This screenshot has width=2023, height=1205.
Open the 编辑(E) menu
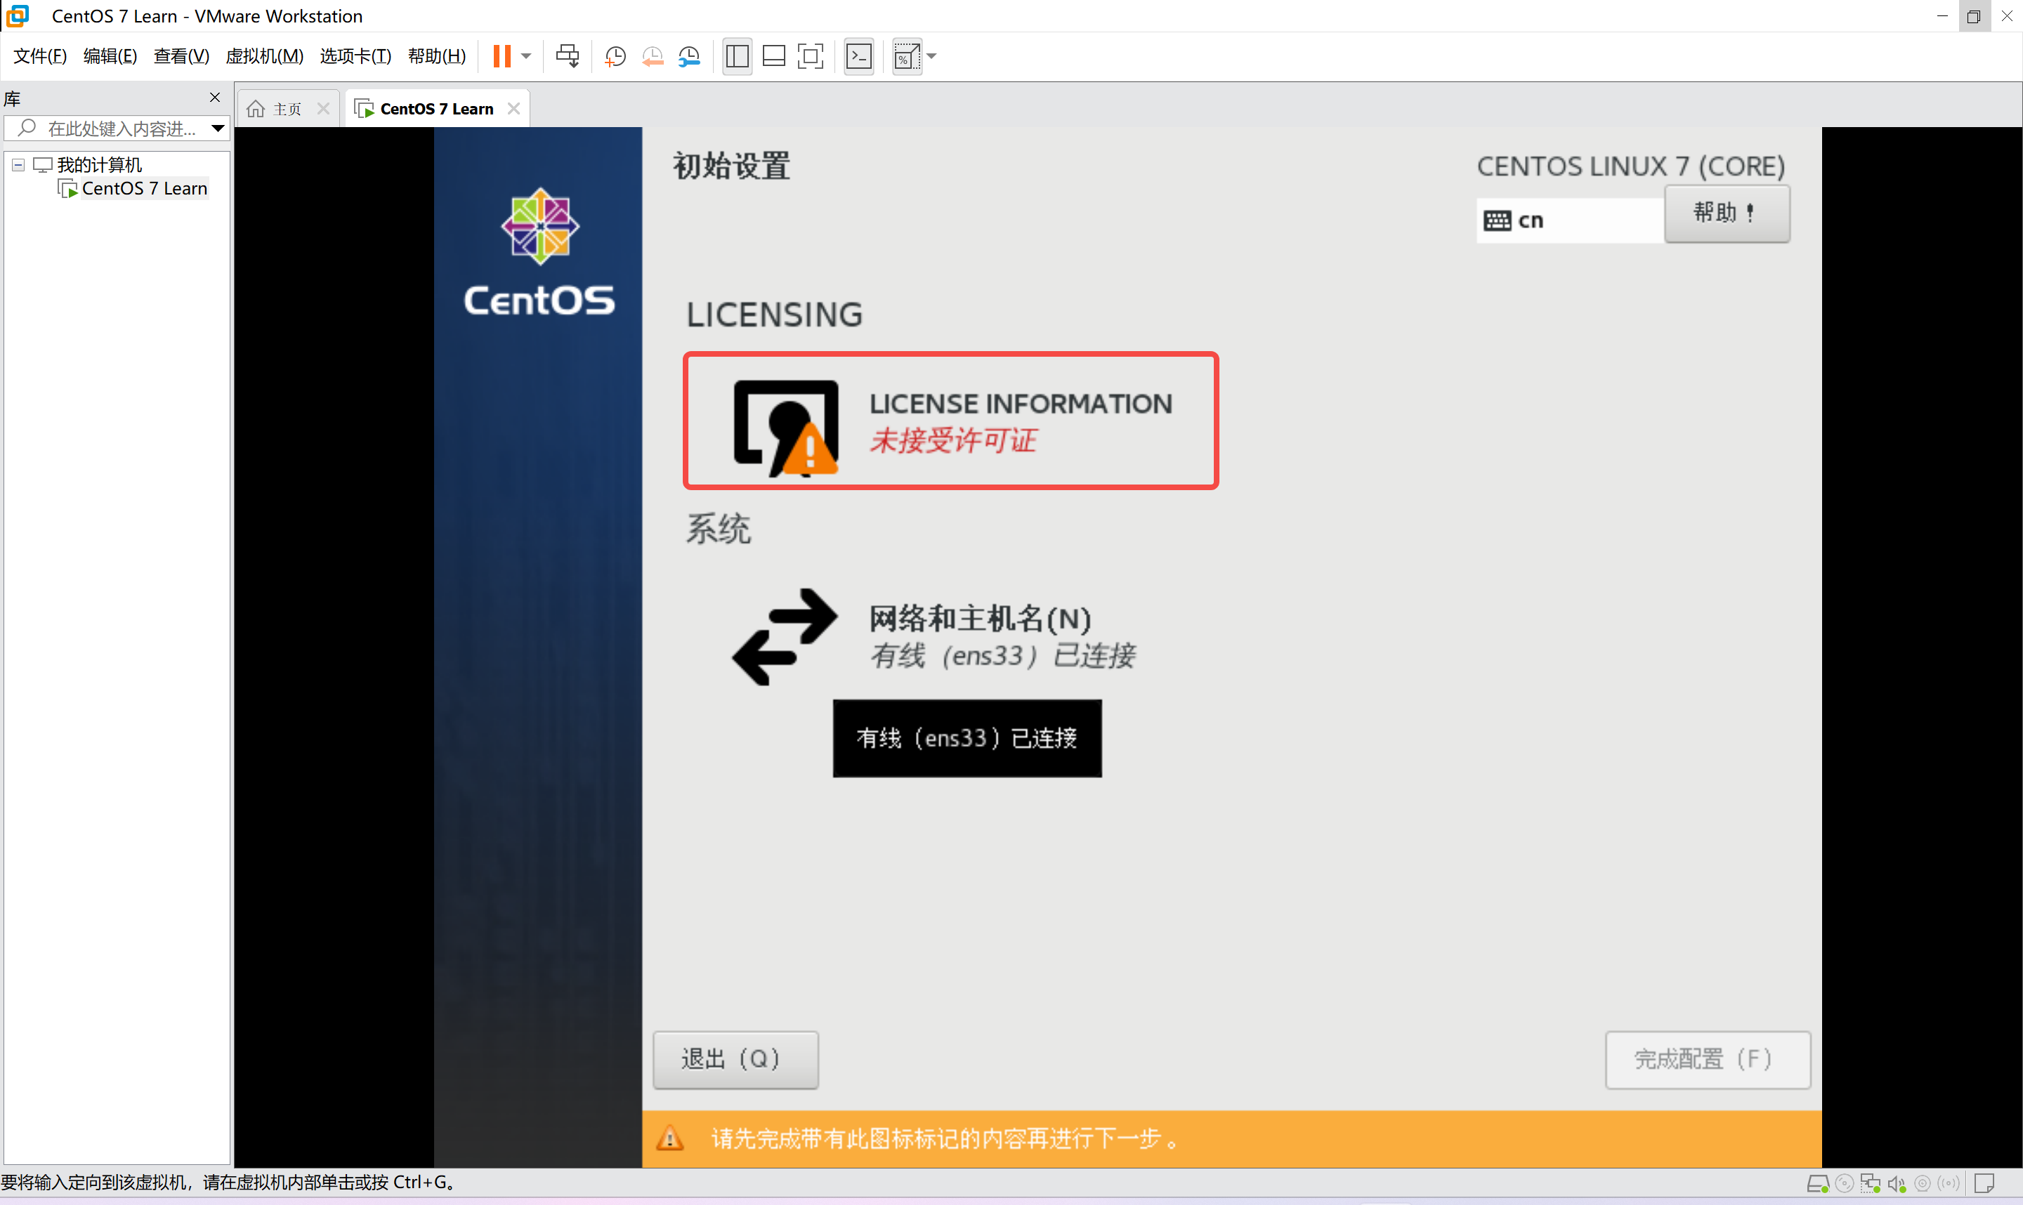click(x=110, y=56)
